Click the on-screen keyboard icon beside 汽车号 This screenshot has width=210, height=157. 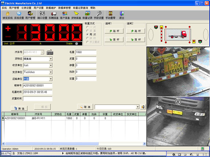pos(50,52)
